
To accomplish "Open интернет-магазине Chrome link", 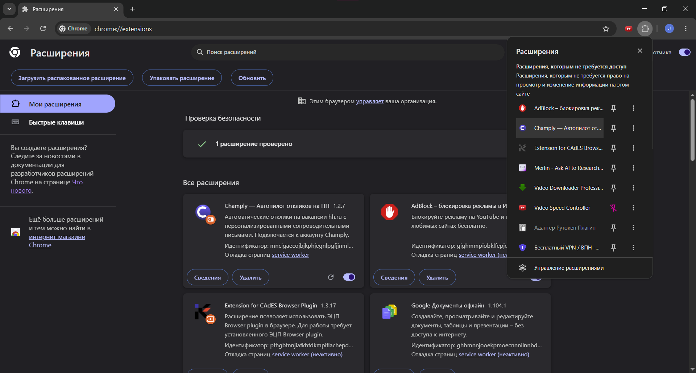I will [57, 241].
